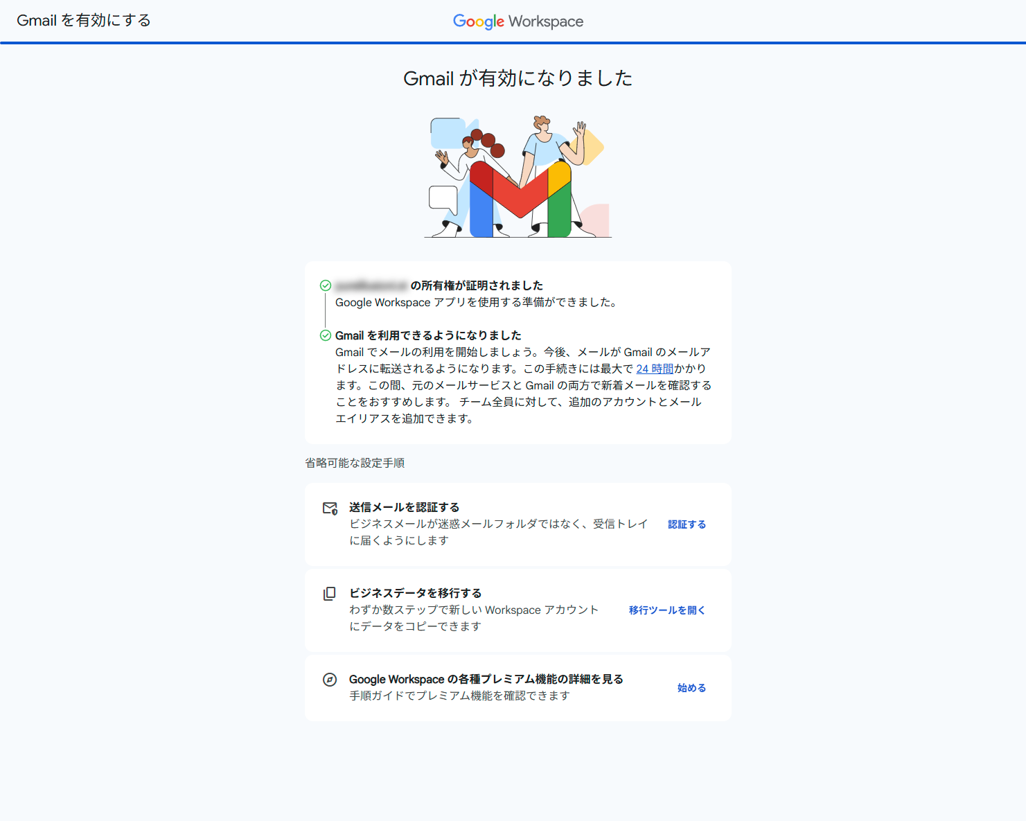Click the copy icon beside ビジネスデータを移行する
This screenshot has height=821, width=1026.
(330, 594)
